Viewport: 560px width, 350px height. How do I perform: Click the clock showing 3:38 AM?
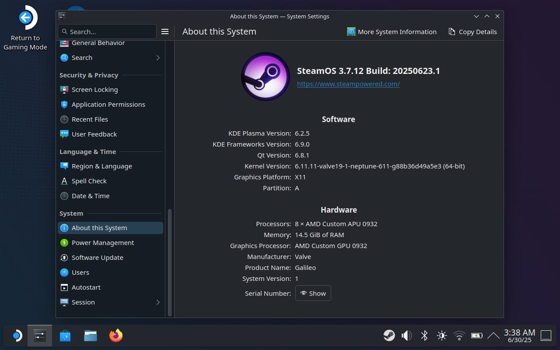coord(519,336)
